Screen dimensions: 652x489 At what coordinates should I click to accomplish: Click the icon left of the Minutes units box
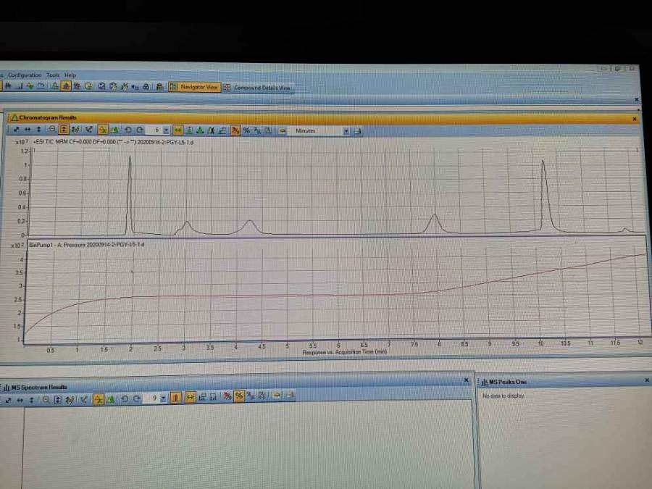click(x=283, y=130)
